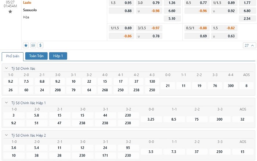Image resolution: width=257 pixels, height=161 pixels.
Task: Pick second half score 1-0 at 3.6
Action: point(14,148)
